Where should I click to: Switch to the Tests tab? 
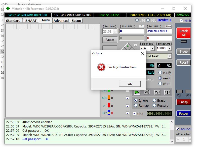(x=46, y=20)
